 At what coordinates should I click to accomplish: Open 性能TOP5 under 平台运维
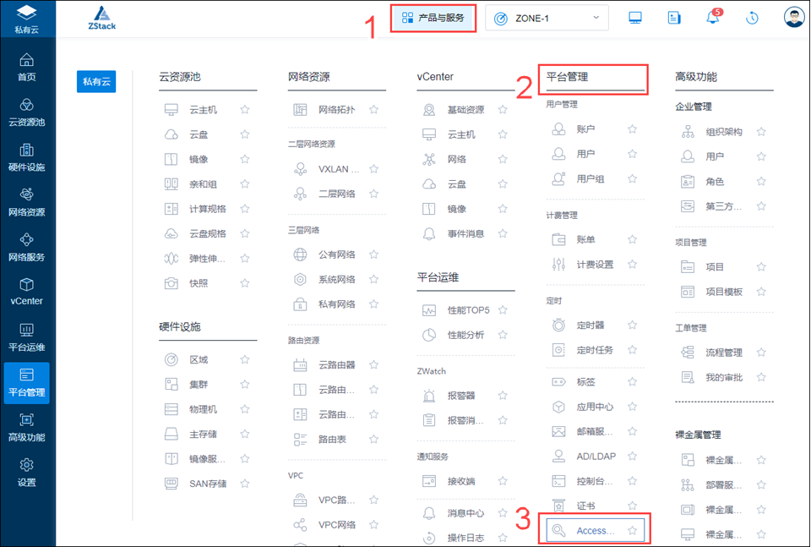point(467,310)
